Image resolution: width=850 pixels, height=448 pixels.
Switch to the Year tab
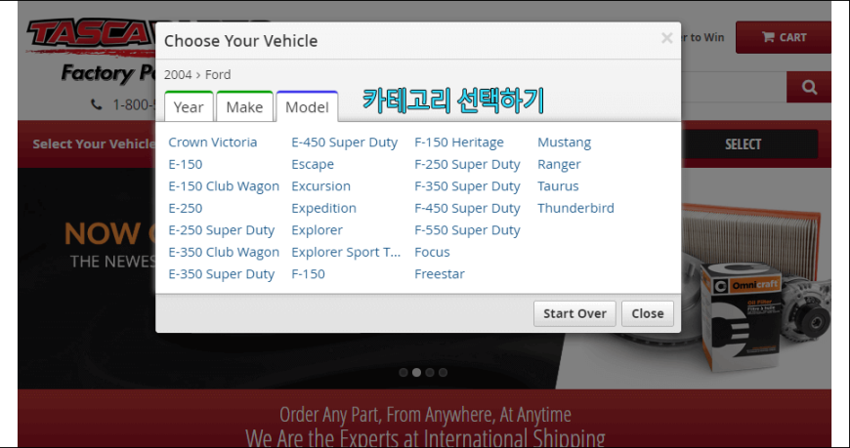click(189, 106)
